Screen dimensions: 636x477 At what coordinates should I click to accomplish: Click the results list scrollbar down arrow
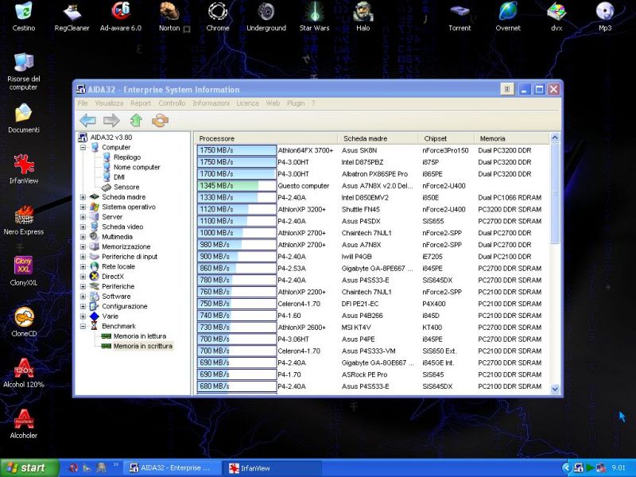[554, 389]
